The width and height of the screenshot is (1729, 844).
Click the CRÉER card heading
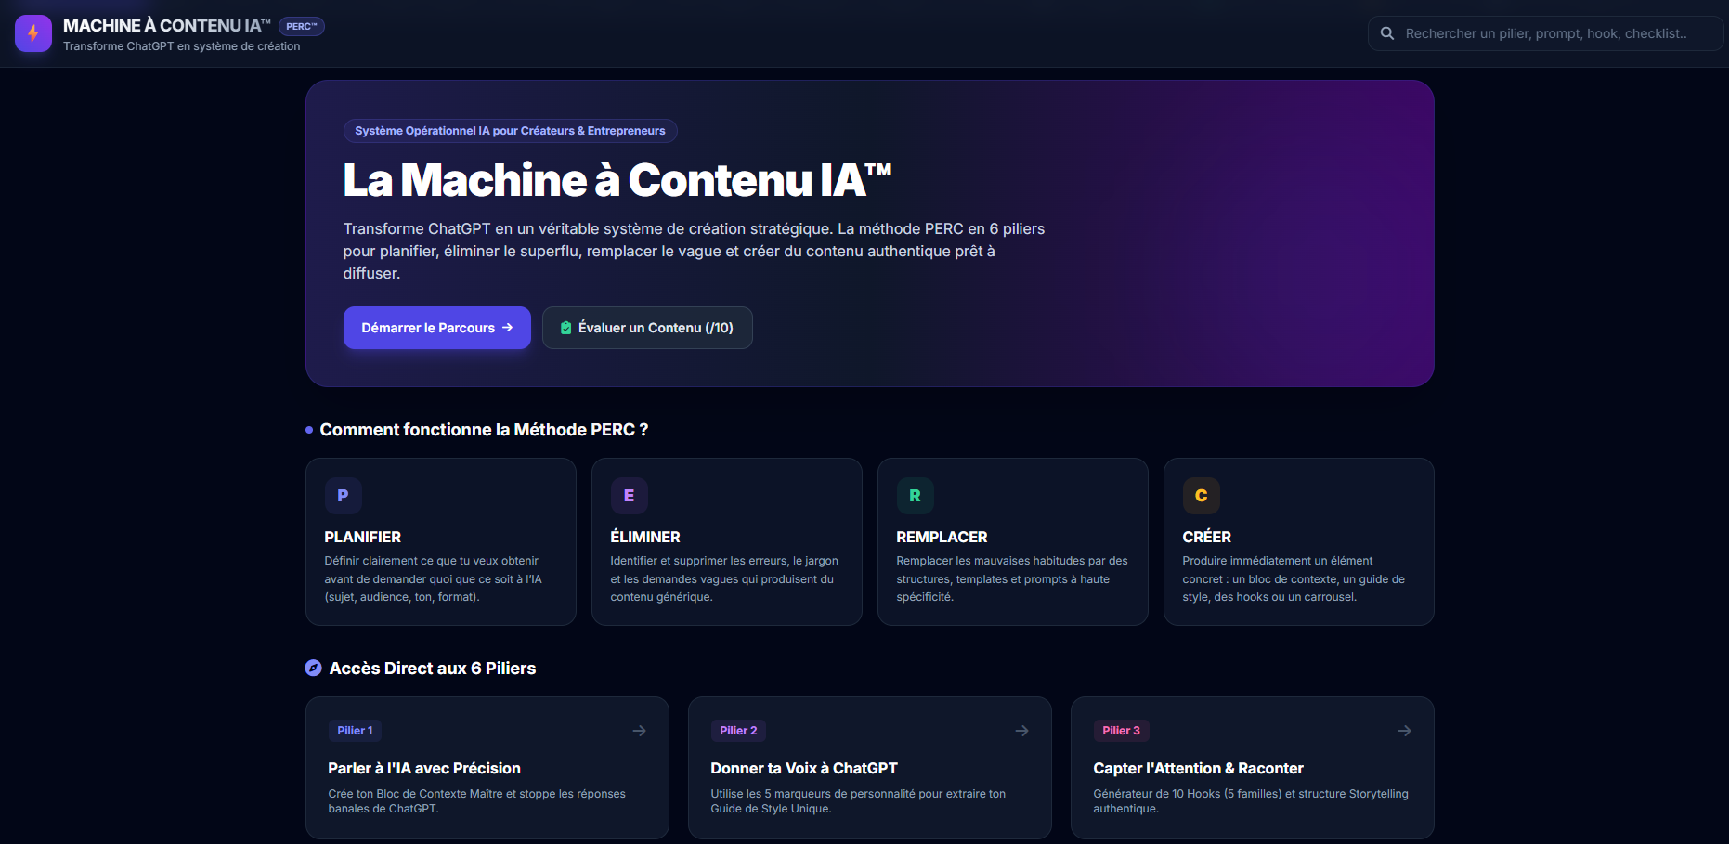[1206, 537]
